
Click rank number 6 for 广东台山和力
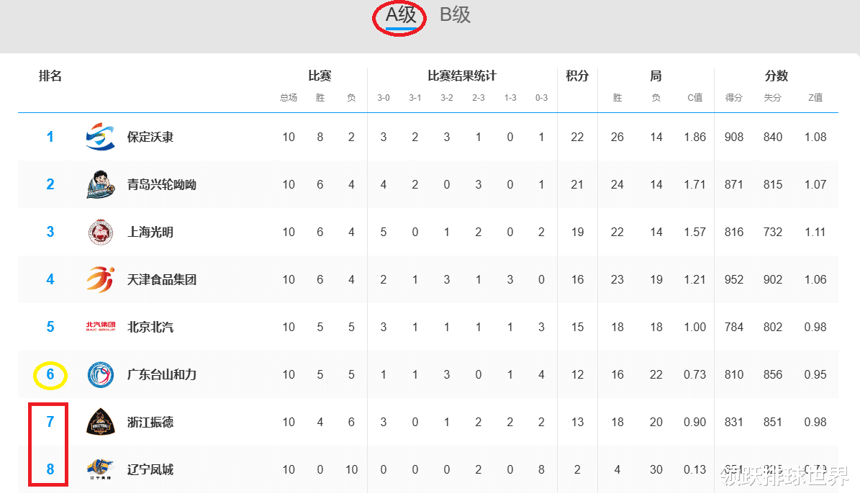[x=50, y=374]
